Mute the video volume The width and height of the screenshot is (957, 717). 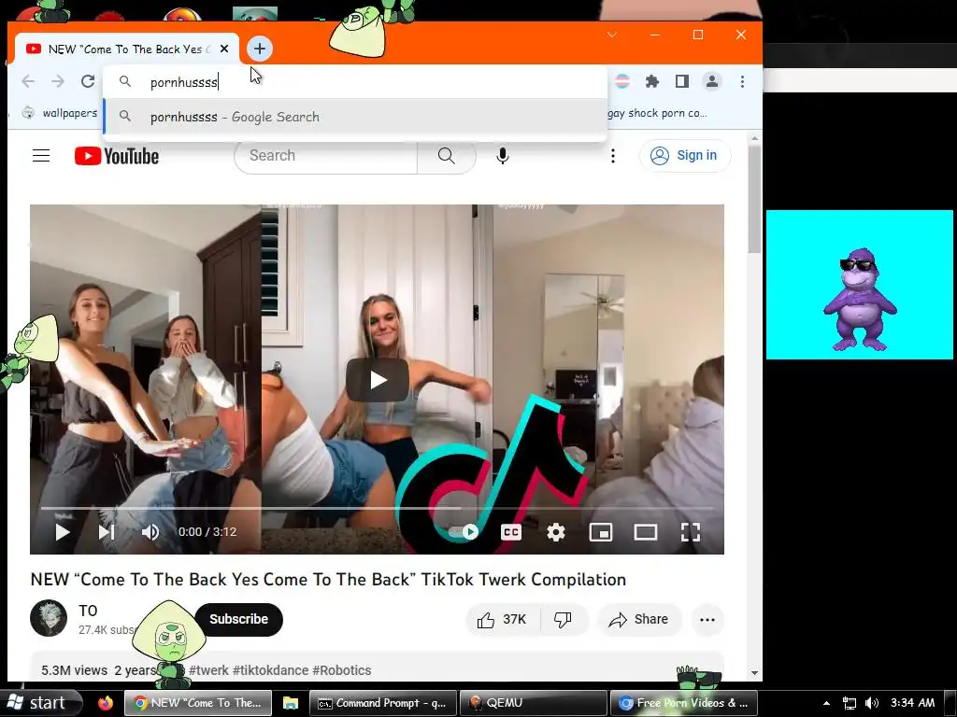pyautogui.click(x=150, y=532)
